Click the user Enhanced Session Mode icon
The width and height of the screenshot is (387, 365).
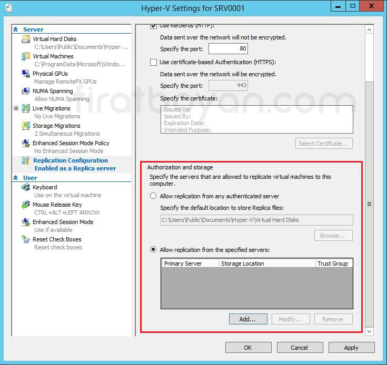(x=26, y=222)
